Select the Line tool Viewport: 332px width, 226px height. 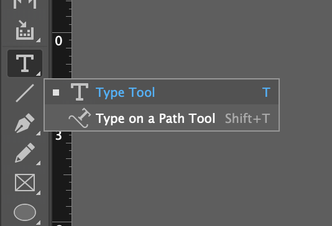25,93
